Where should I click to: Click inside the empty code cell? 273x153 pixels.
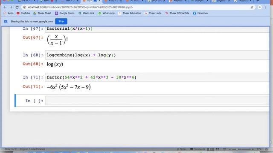pos(157,101)
